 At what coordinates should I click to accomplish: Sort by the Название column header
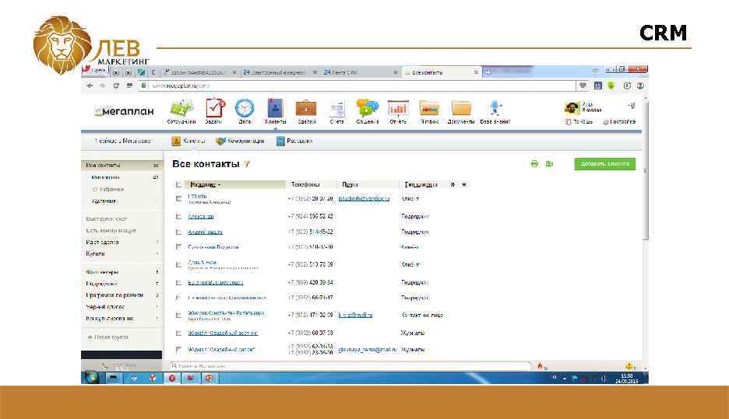[203, 184]
